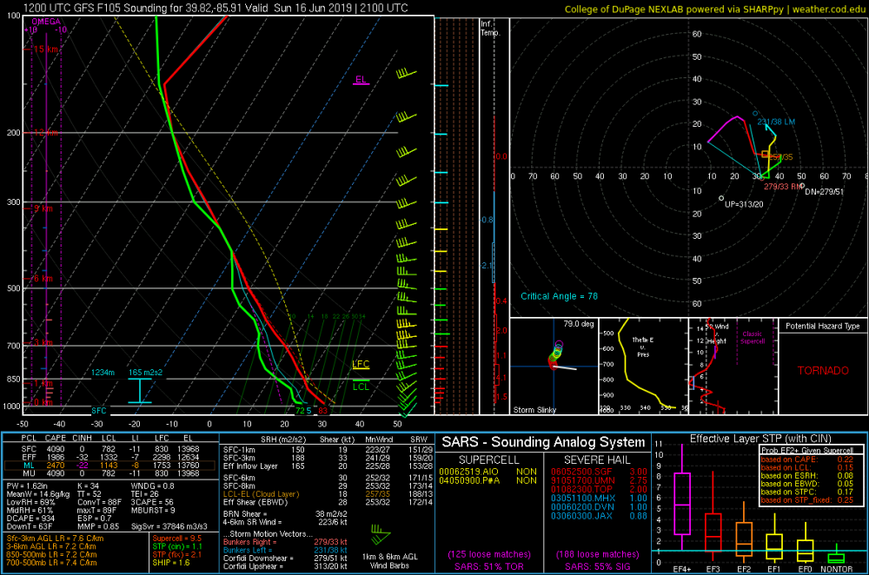Image resolution: width=869 pixels, height=575 pixels.
Task: Click the UP=313/20 label
Action: [744, 204]
